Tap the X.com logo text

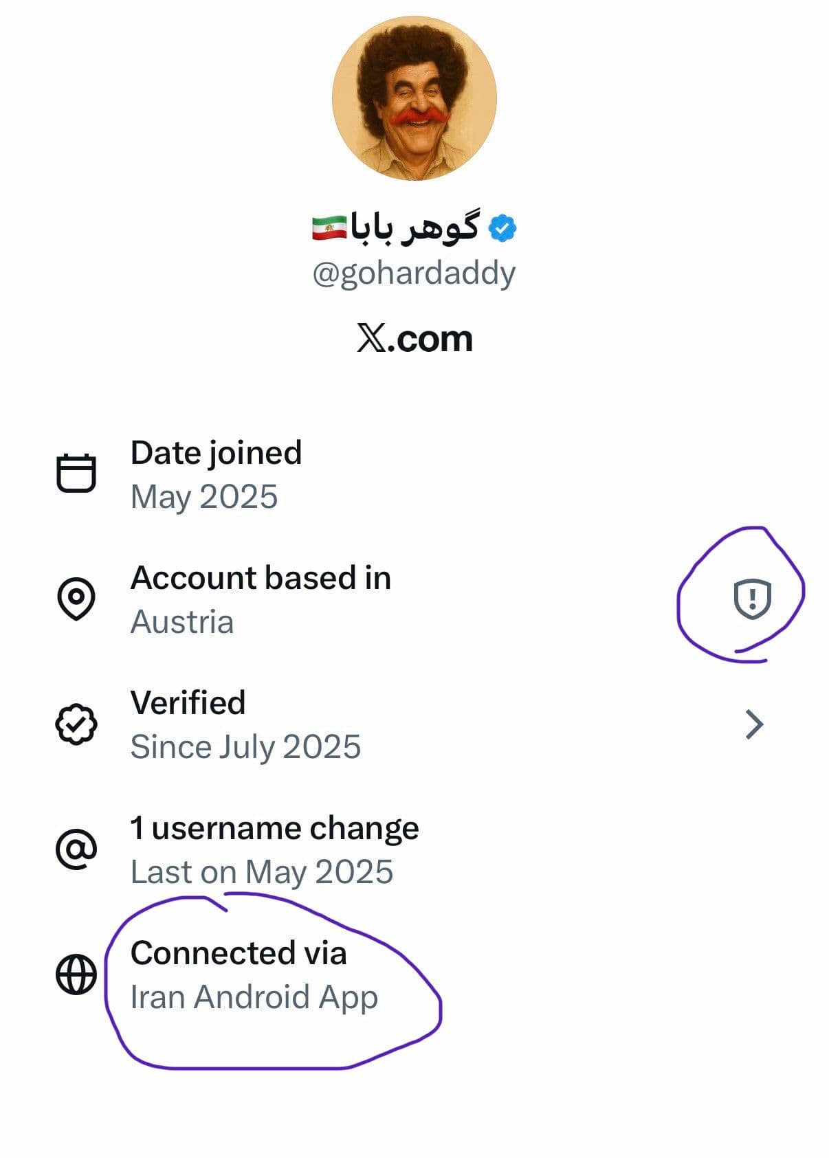click(414, 338)
